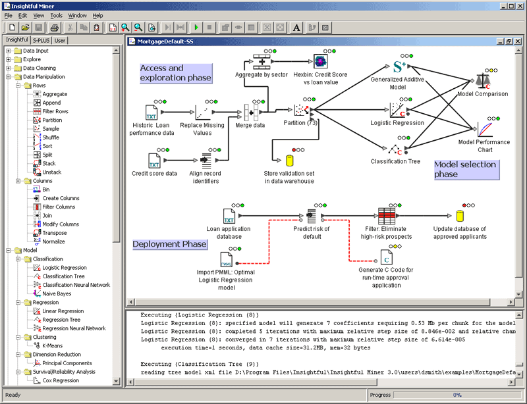Viewport: 527px width, 404px height.
Task: Click the green Run play button
Action: (196, 28)
